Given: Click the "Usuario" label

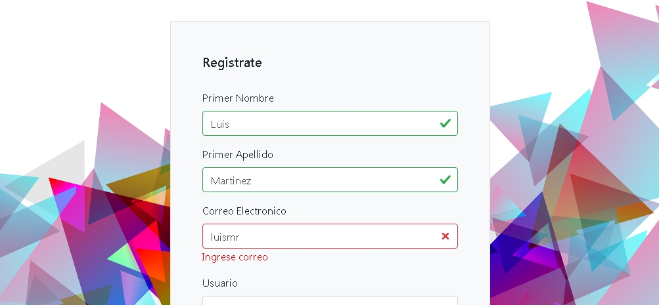Looking at the screenshot, I should [x=220, y=283].
